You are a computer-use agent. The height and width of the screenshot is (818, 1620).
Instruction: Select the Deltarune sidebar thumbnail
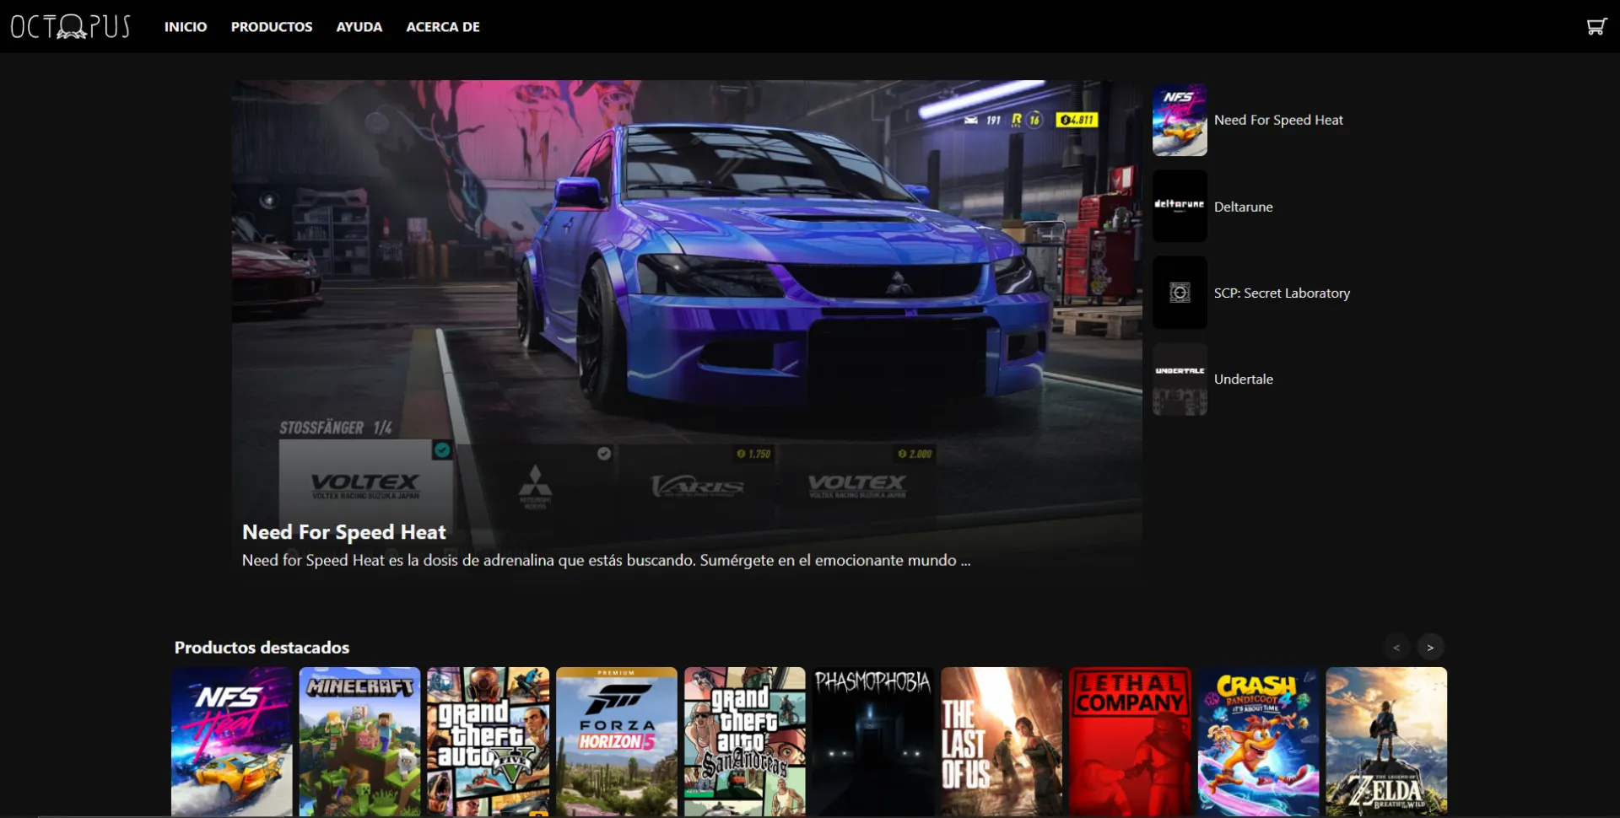(x=1180, y=207)
